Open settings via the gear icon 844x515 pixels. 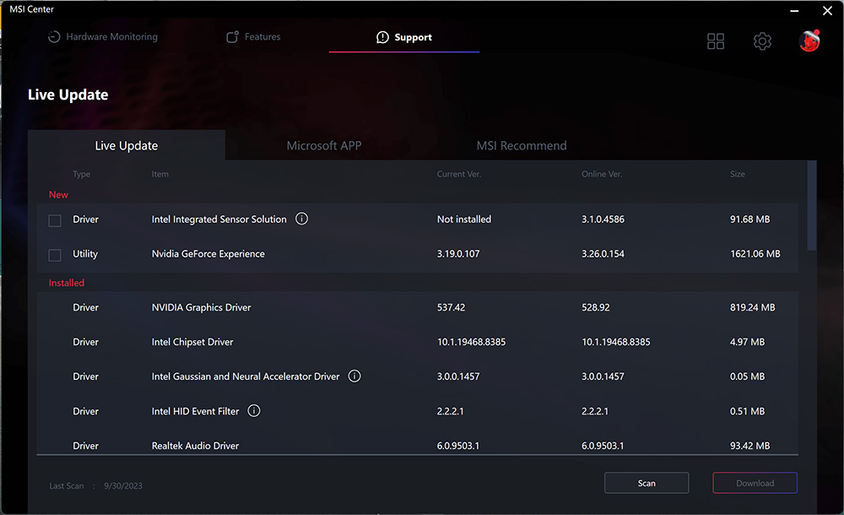[x=762, y=41]
